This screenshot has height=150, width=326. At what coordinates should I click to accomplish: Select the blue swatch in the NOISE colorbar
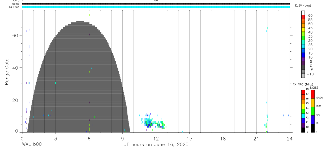pyautogui.click(x=313, y=120)
